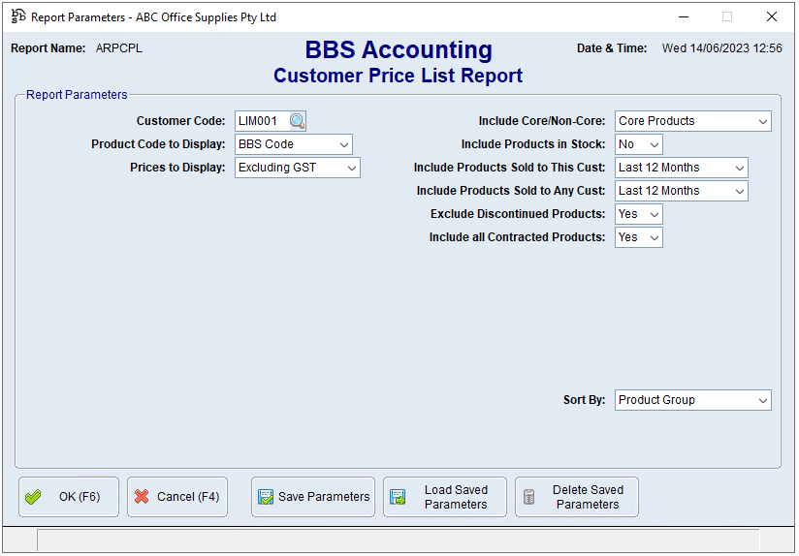This screenshot has width=799, height=556.
Task: Expand the Sort By dropdown
Action: click(x=692, y=400)
